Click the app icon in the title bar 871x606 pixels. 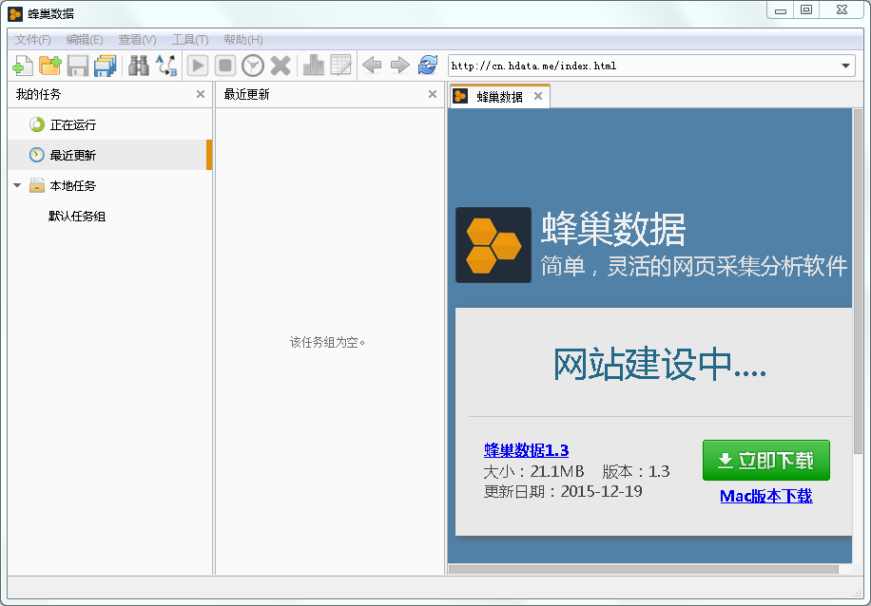[x=15, y=14]
